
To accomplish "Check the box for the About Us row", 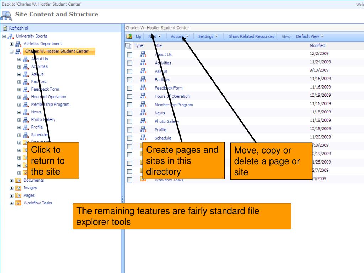I will click(x=130, y=55).
